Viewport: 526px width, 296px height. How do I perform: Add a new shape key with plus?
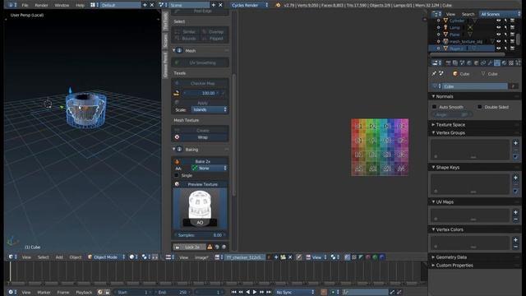click(x=515, y=178)
